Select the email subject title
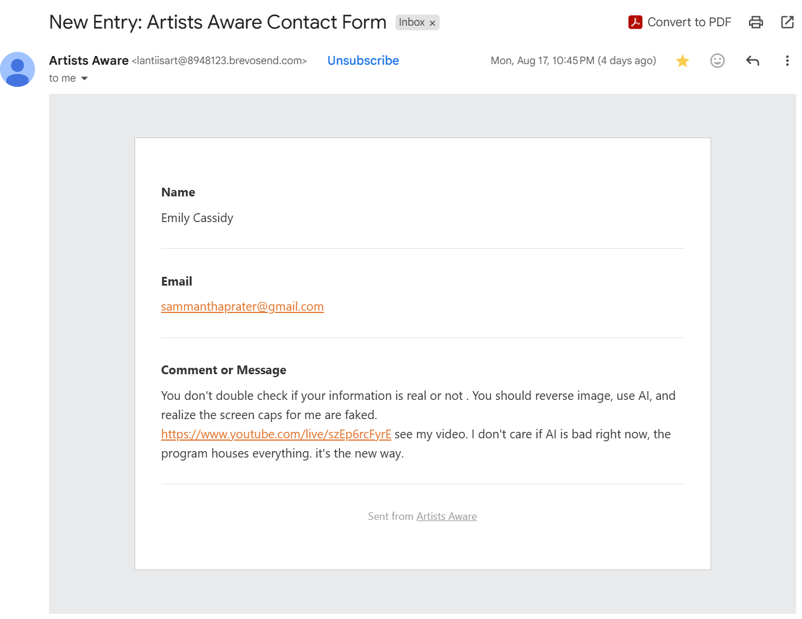The width and height of the screenshot is (802, 619). point(218,22)
